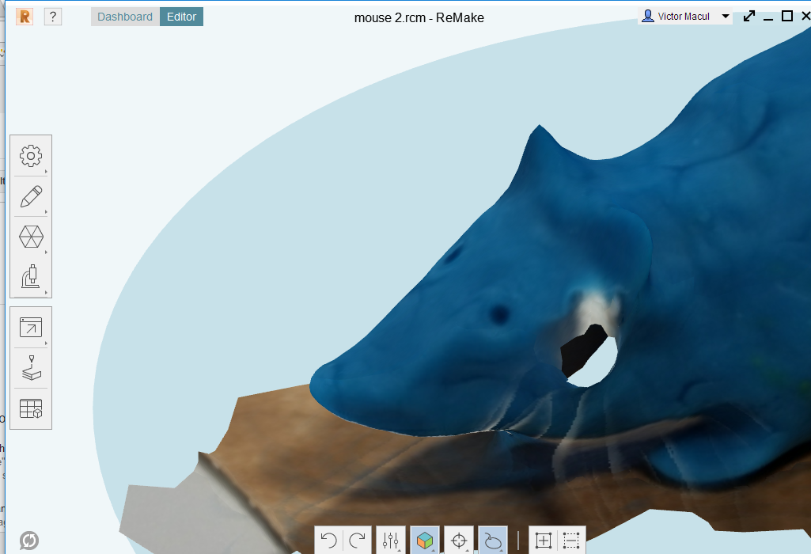Switch to the Editor tab

(181, 17)
